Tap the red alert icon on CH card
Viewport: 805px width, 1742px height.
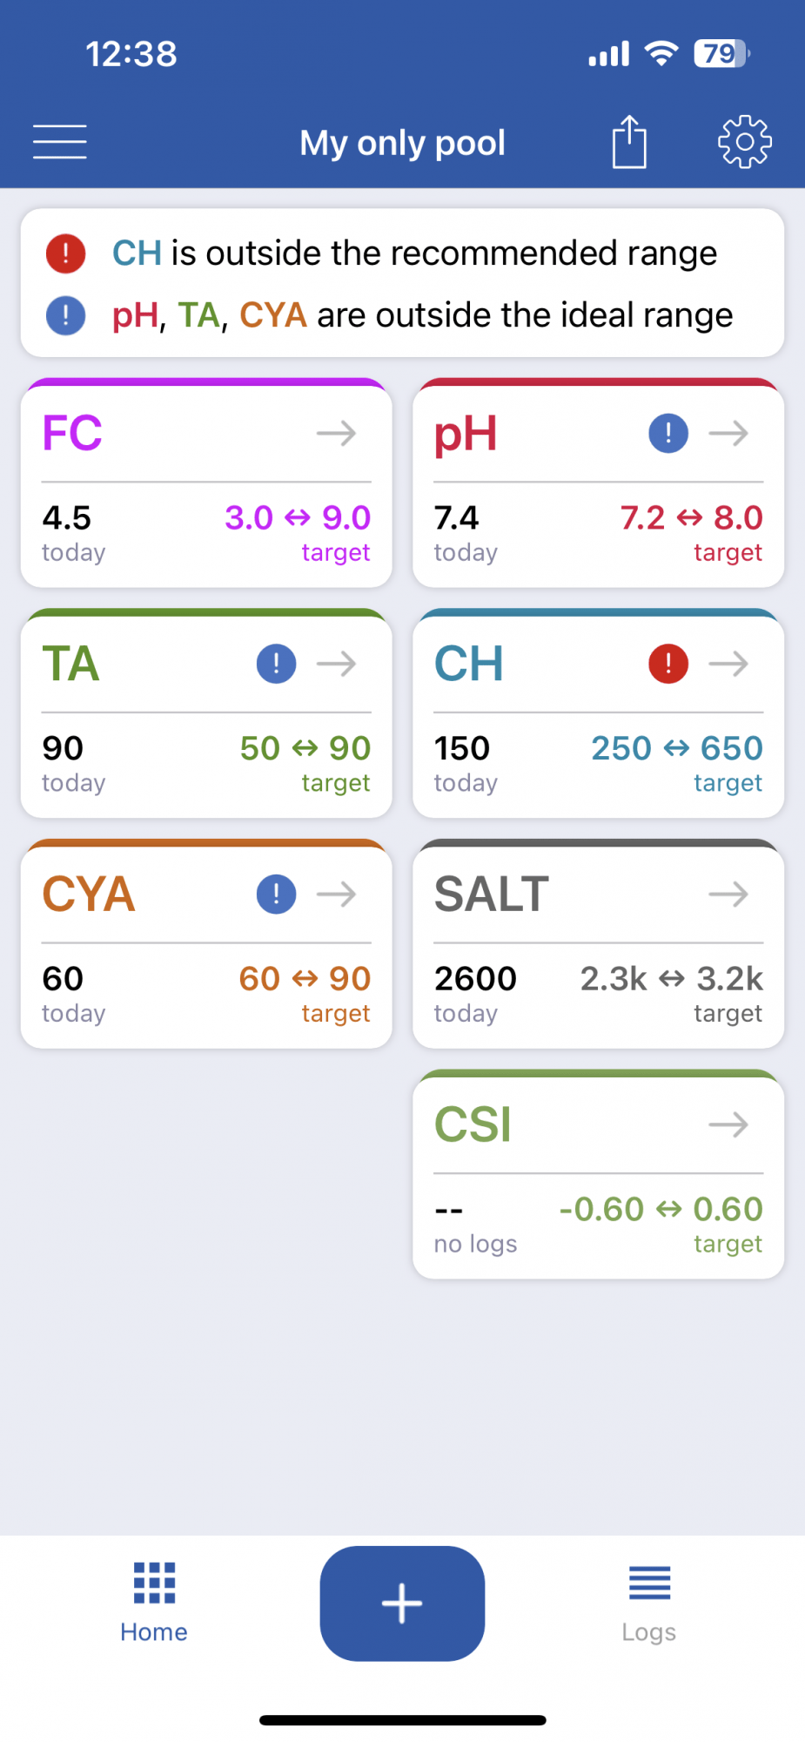[668, 664]
